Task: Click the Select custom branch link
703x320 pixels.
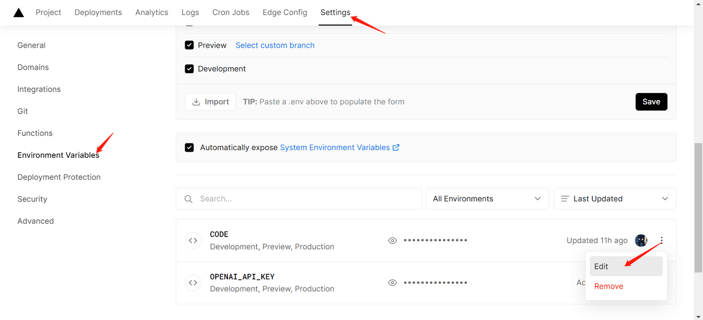Action: (x=275, y=45)
